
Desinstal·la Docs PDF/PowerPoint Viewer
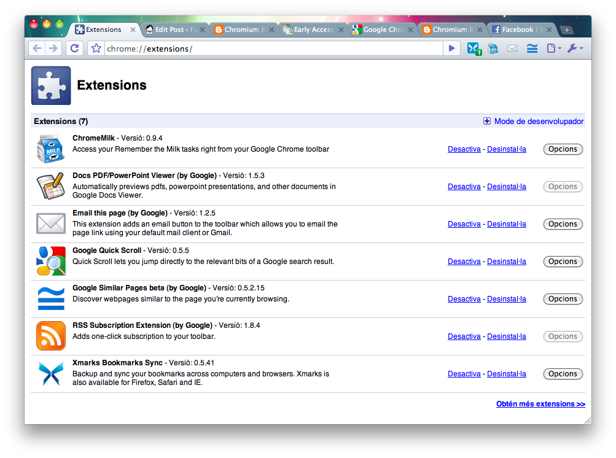click(x=507, y=187)
